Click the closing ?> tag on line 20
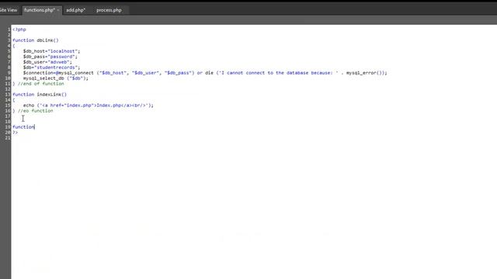Viewport: 497px width, 279px height. pos(16,133)
